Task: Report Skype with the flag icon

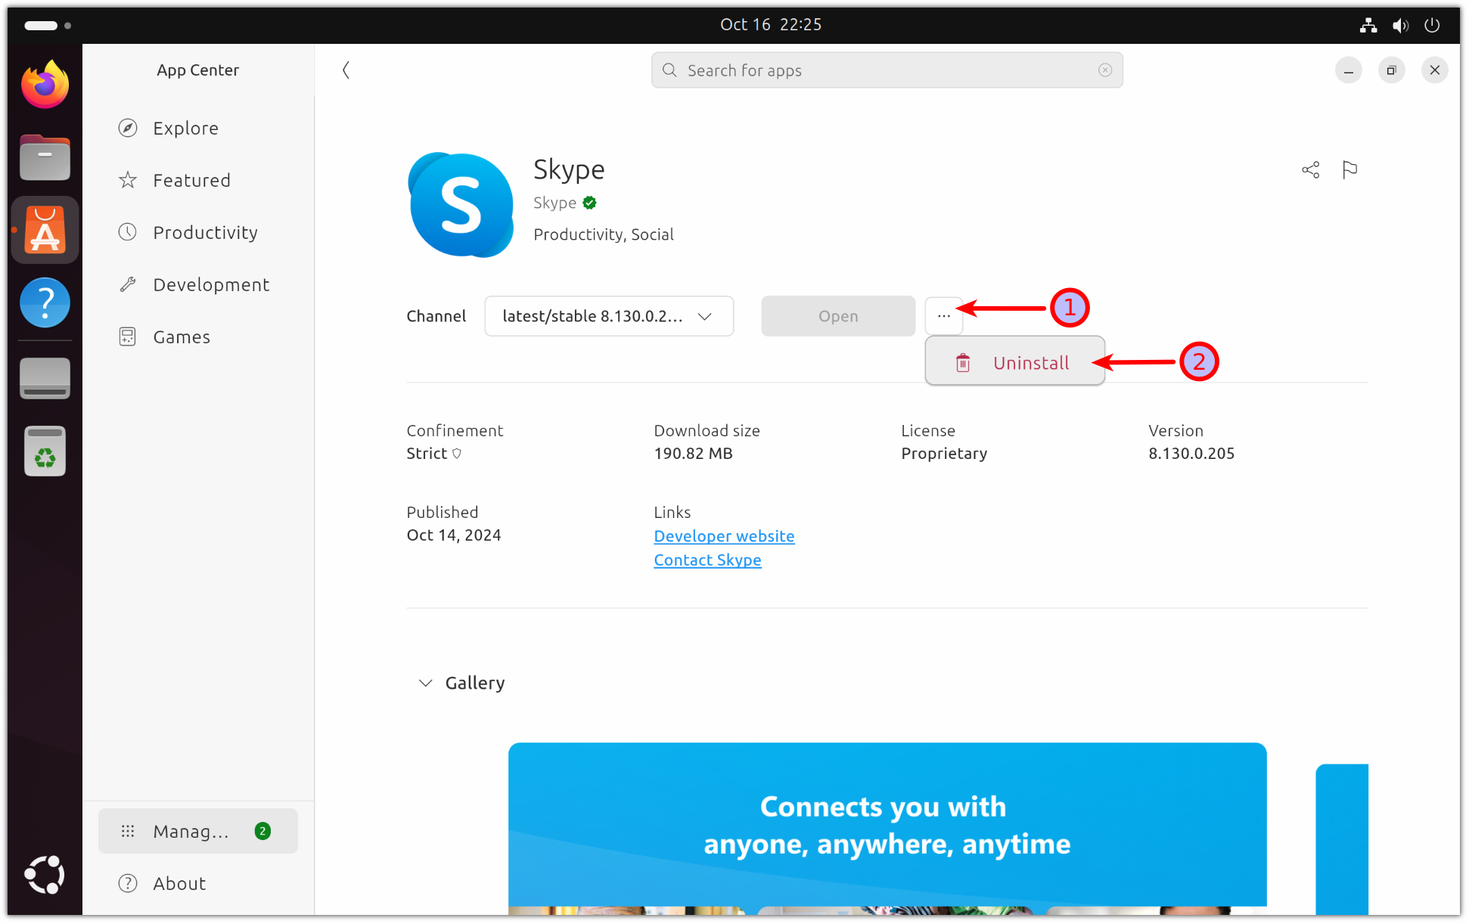Action: point(1349,170)
